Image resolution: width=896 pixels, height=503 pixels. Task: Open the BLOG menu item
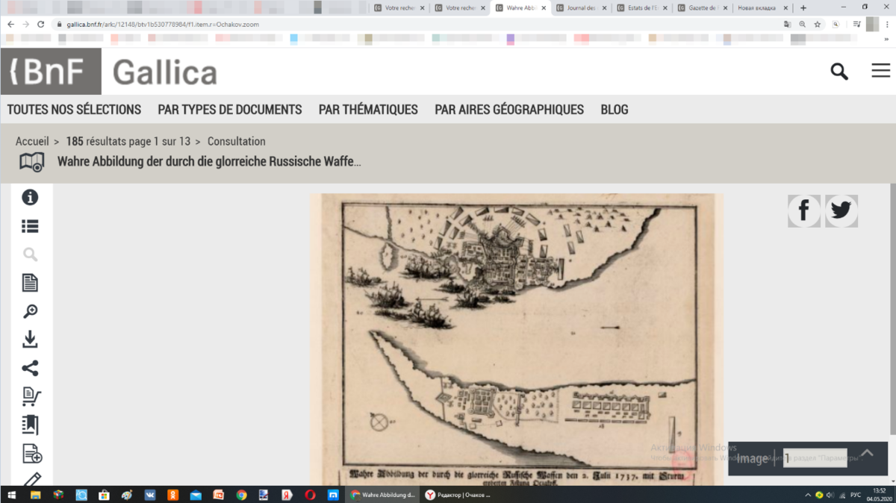point(615,110)
